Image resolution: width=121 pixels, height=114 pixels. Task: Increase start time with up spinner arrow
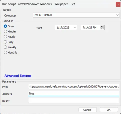click(102, 26)
